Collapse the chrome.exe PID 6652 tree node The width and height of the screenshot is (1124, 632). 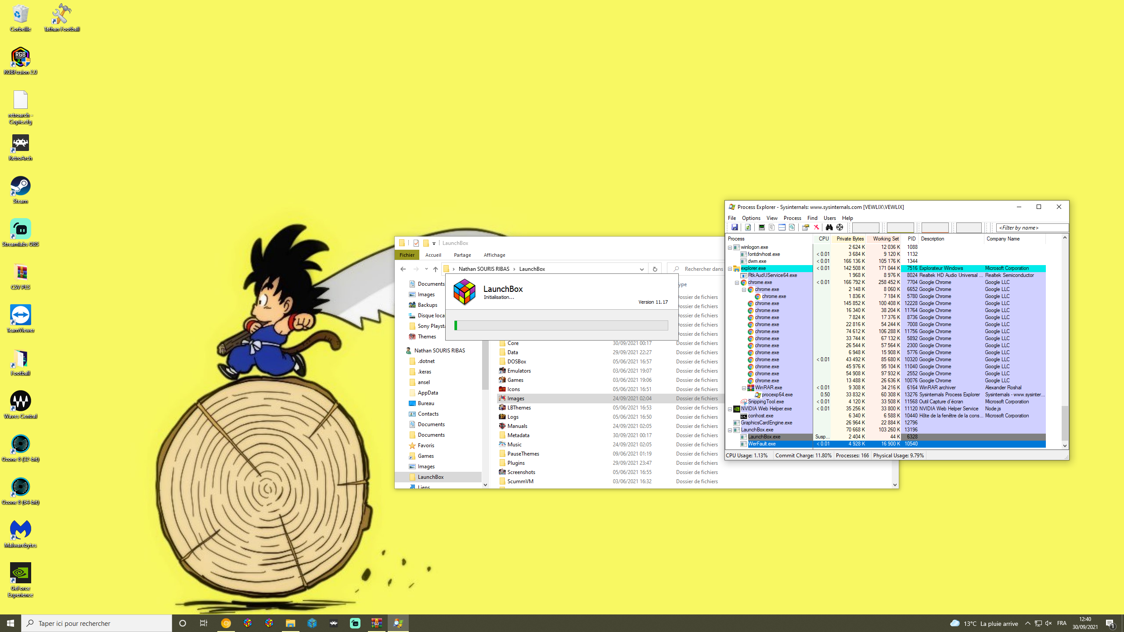click(744, 290)
